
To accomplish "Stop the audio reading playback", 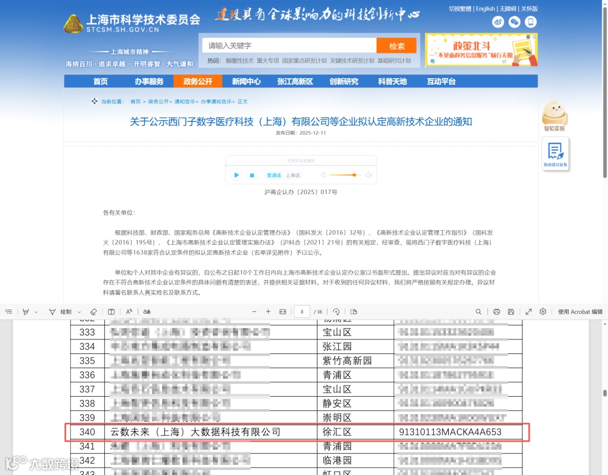I will [252, 175].
